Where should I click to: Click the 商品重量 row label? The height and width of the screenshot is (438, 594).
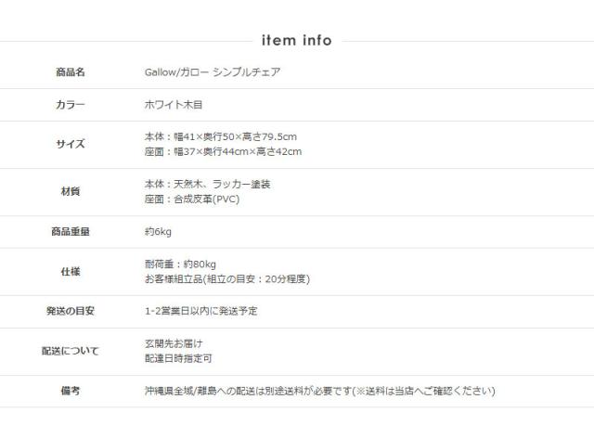click(x=71, y=232)
